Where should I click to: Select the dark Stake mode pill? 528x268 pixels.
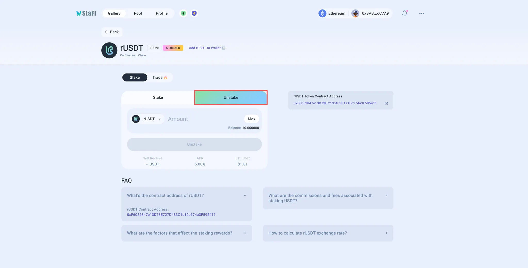click(135, 78)
